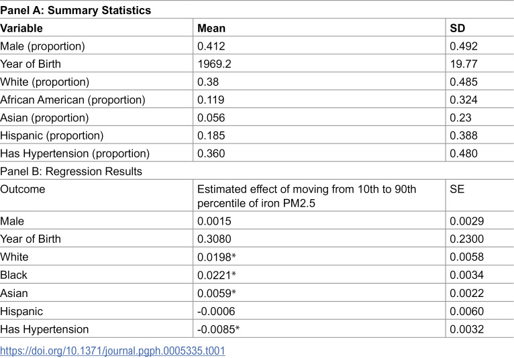Click the White estimate value 0.0198*
The image size is (514, 358).
point(216,257)
